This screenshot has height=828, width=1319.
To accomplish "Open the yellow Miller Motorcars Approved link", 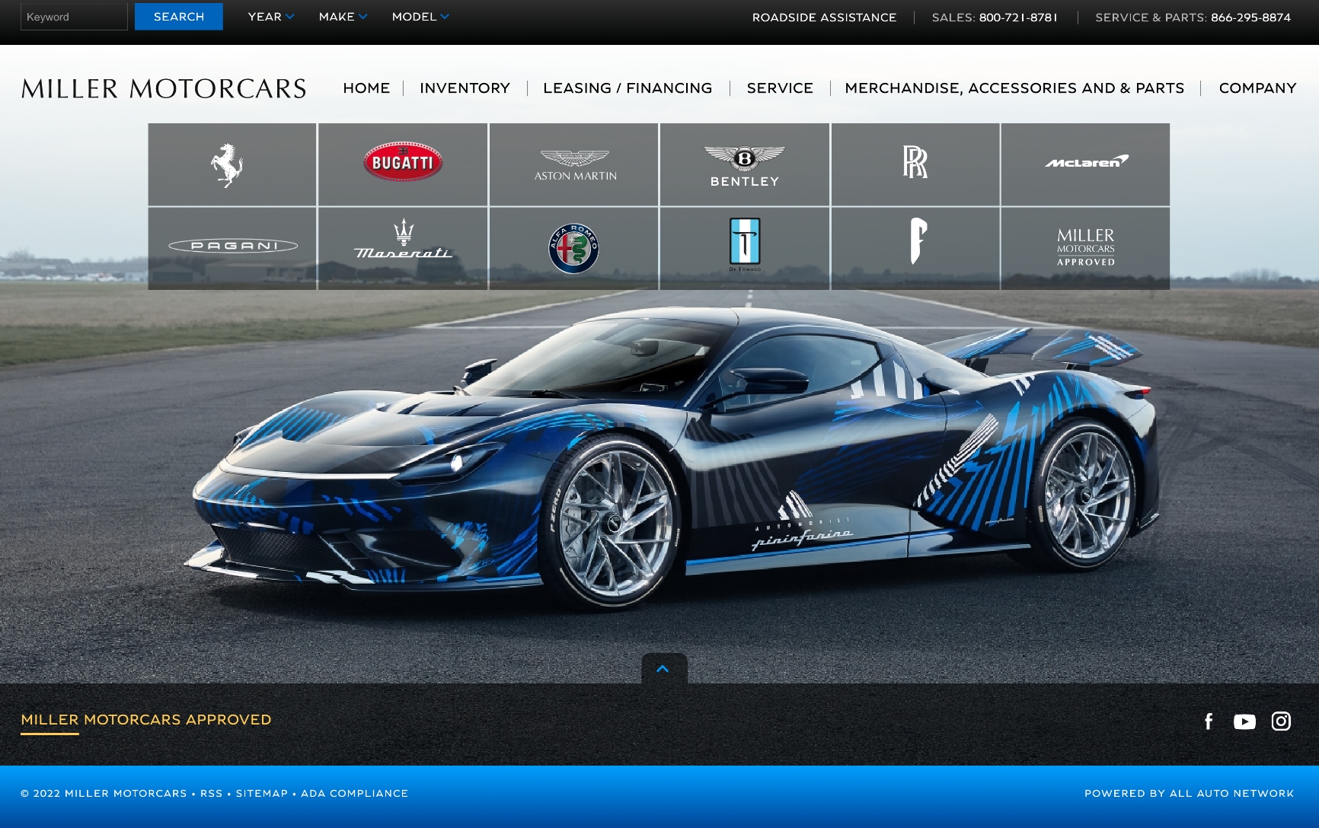I will point(145,720).
